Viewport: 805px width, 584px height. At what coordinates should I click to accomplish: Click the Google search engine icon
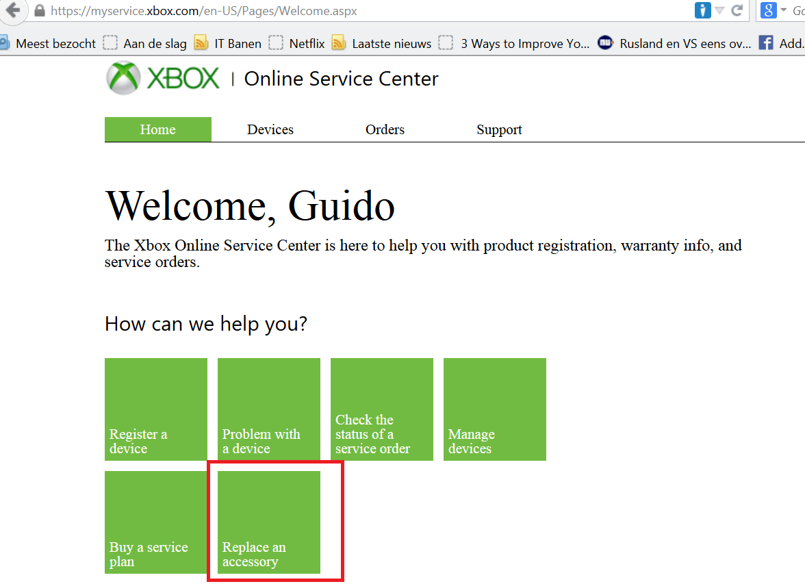[768, 10]
